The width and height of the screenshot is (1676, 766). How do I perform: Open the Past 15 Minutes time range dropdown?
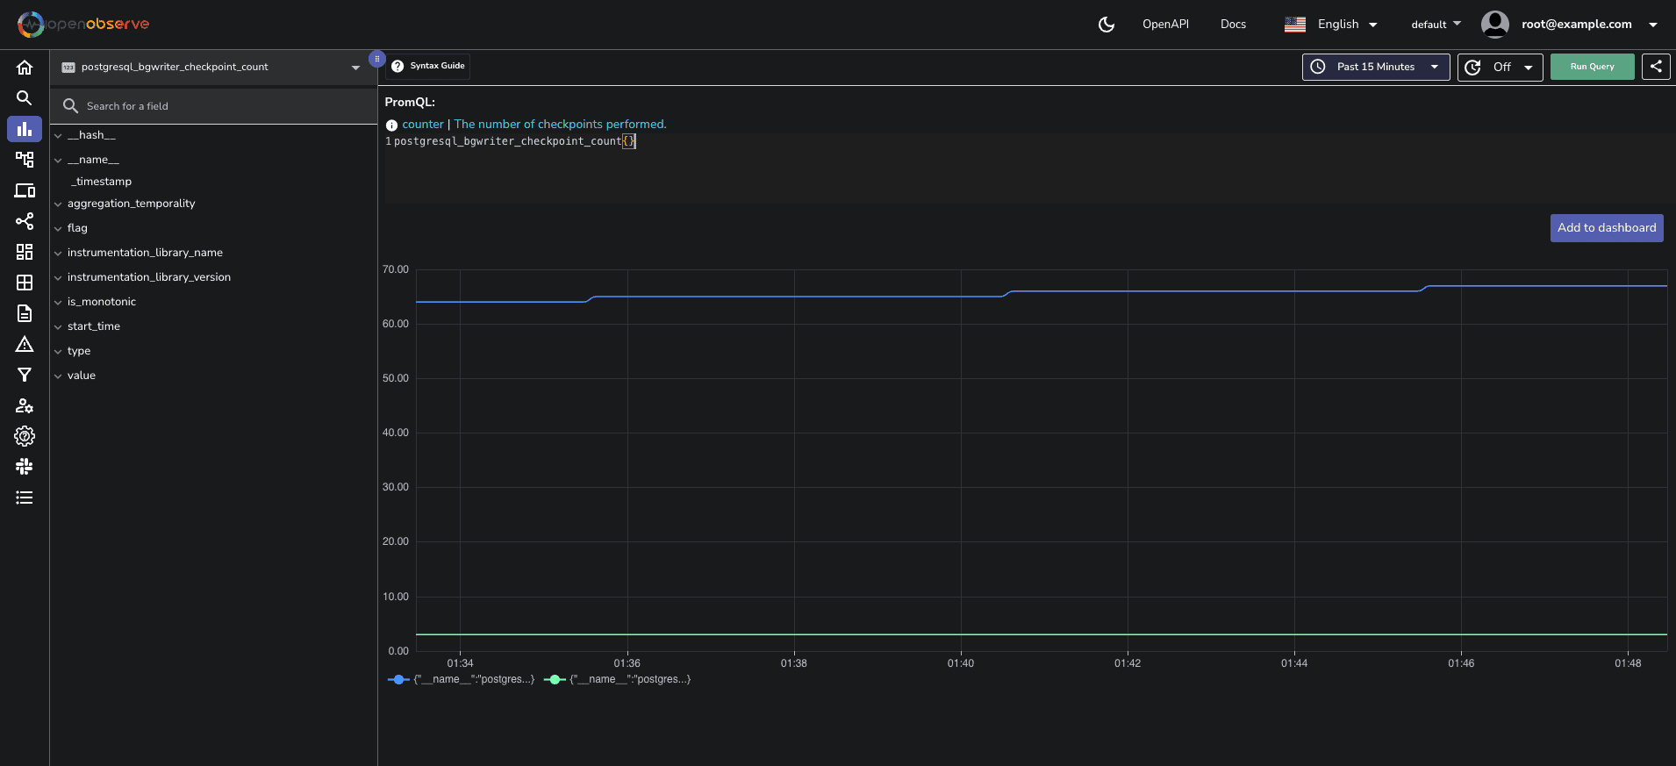click(1375, 67)
